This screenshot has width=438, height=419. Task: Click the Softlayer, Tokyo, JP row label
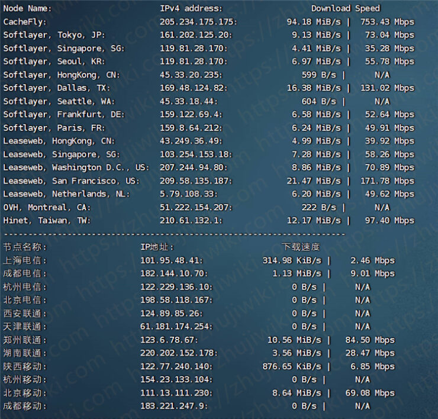[54, 35]
